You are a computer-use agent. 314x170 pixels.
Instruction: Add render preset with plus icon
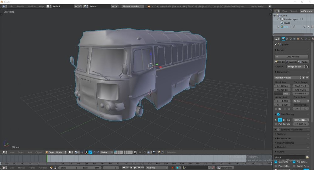pos(304,77)
